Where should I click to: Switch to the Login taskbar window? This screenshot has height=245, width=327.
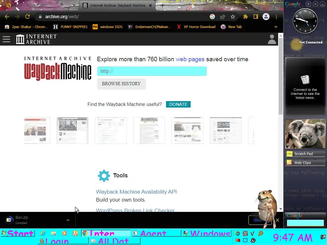[x=64, y=241]
